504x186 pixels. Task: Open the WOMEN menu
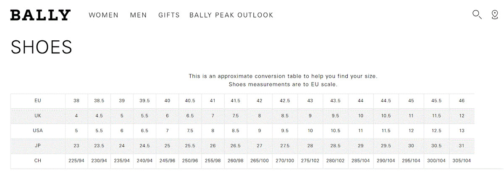click(x=104, y=15)
